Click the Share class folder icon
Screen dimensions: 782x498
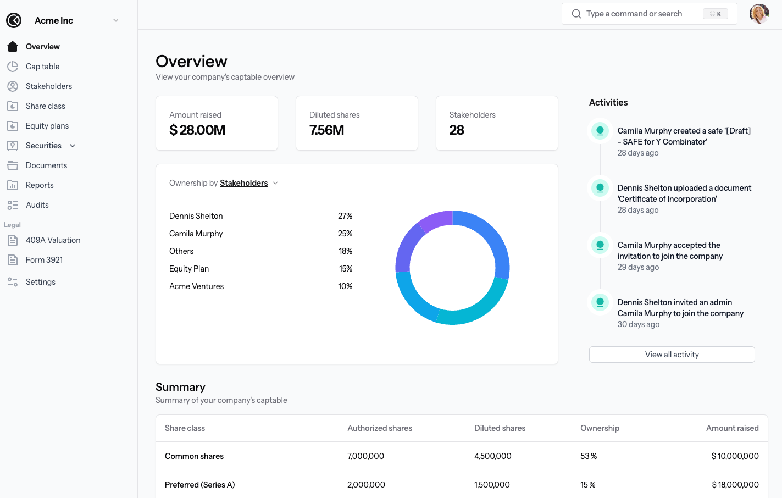point(13,106)
